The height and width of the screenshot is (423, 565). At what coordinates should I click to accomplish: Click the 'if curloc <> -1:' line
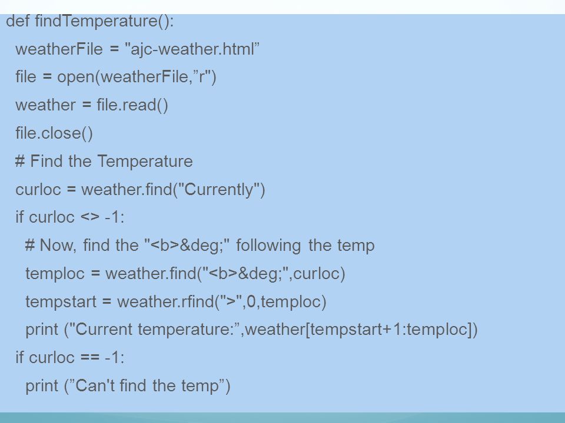click(x=70, y=217)
